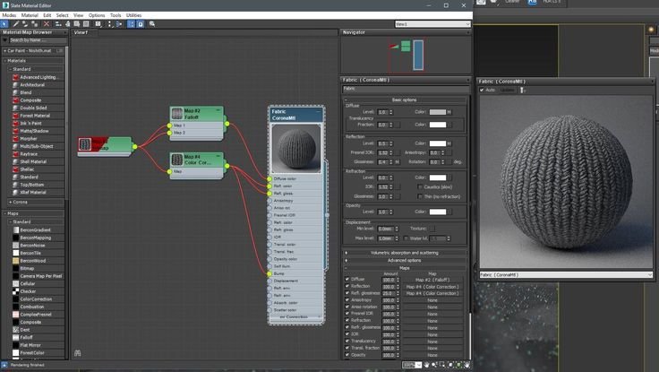Screen dimensions: 659x372
Task: Toggle the Opacity map checkbox
Action: tap(347, 355)
